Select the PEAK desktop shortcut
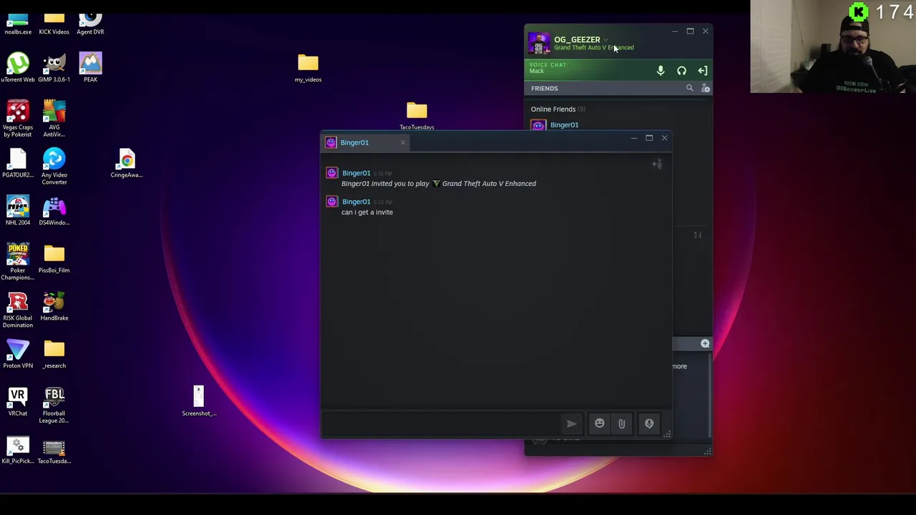The width and height of the screenshot is (916, 515). click(x=90, y=69)
